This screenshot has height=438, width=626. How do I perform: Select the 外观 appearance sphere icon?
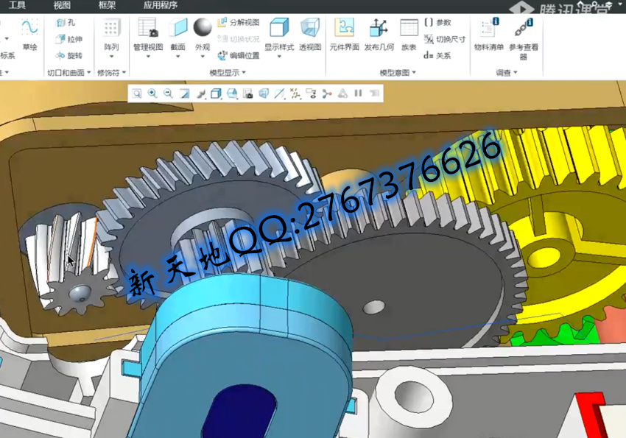click(203, 30)
